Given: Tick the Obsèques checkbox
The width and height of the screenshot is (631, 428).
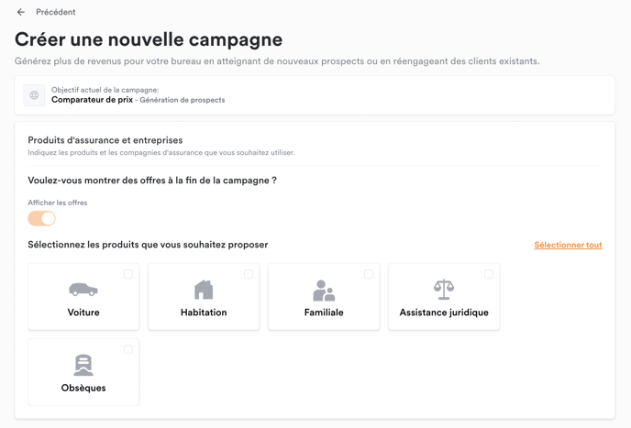Looking at the screenshot, I should (x=128, y=349).
